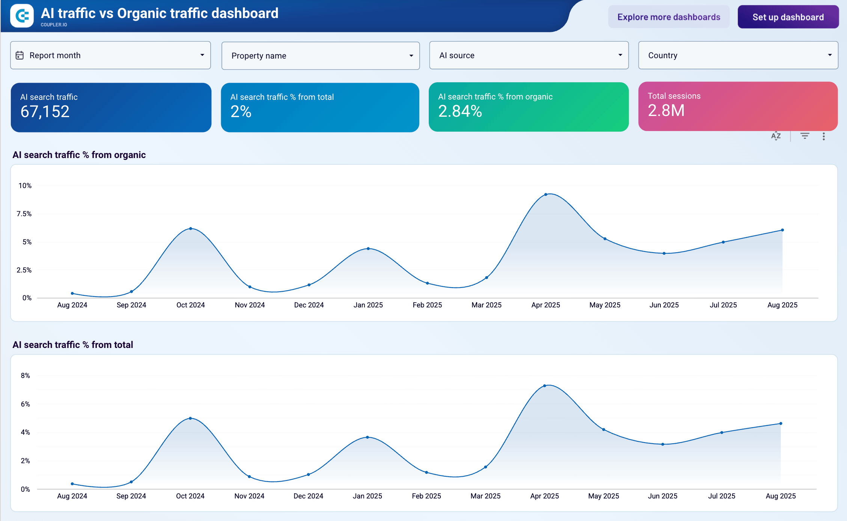Click Apr 2025 peak point in organic chart
Viewport: 847px width, 521px height.
[546, 194]
